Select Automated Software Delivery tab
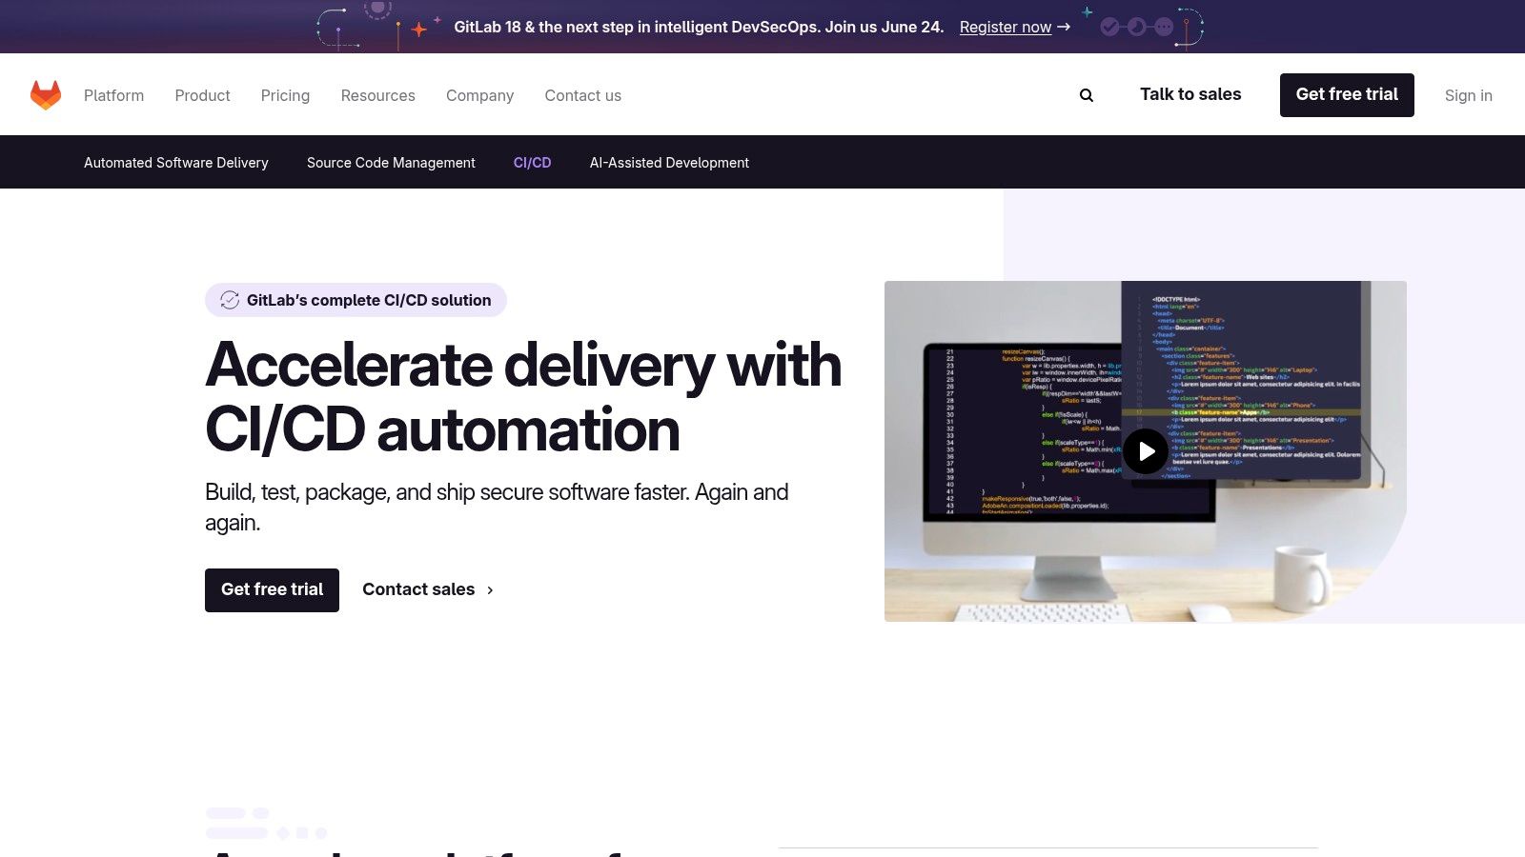 click(176, 163)
